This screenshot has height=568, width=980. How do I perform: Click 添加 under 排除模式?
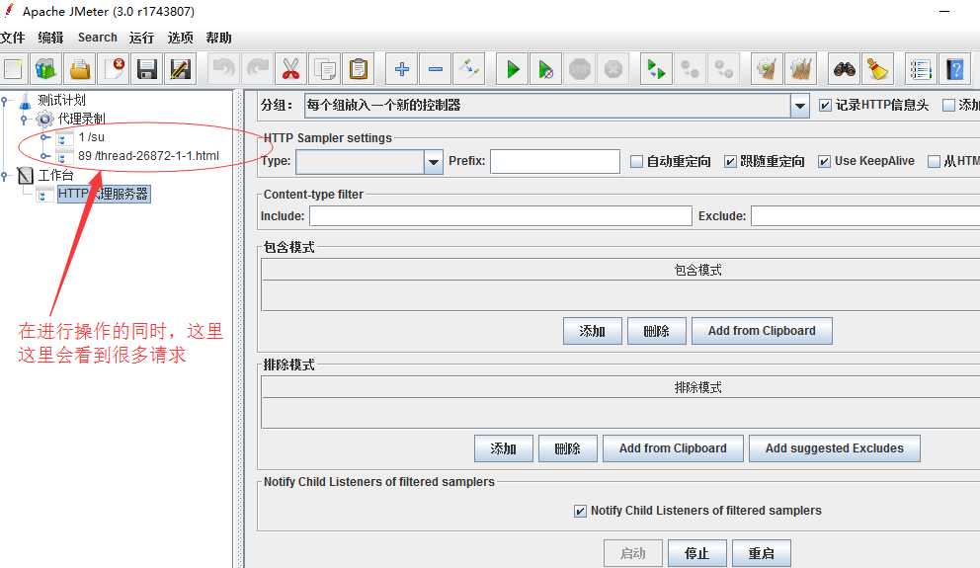tap(503, 448)
